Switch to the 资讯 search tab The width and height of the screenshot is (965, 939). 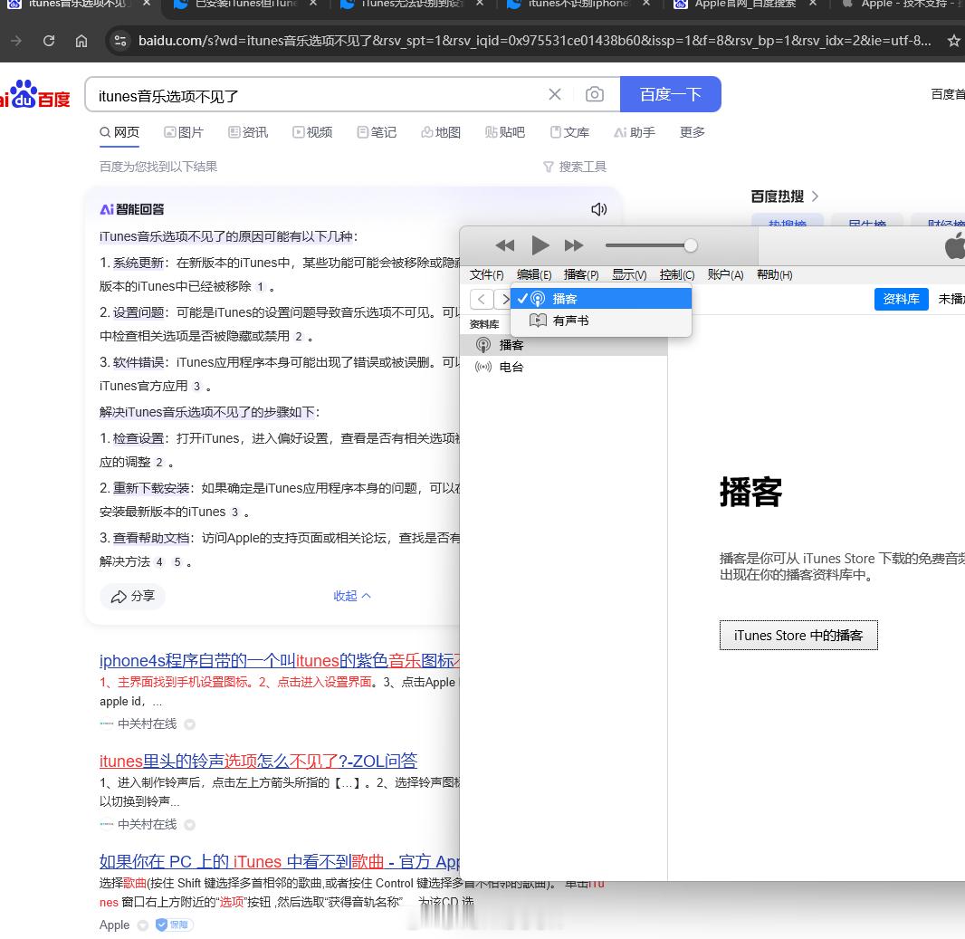[248, 132]
